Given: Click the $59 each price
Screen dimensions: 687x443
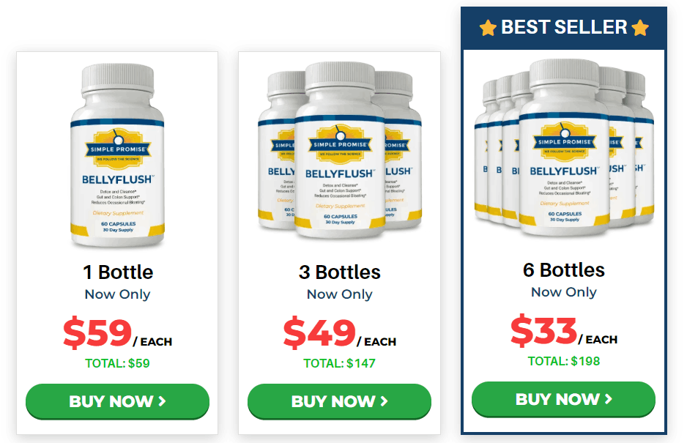Looking at the screenshot, I should tap(117, 333).
